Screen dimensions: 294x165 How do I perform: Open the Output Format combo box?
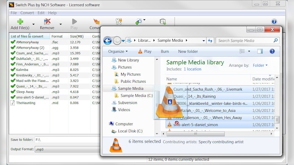(x=67, y=149)
